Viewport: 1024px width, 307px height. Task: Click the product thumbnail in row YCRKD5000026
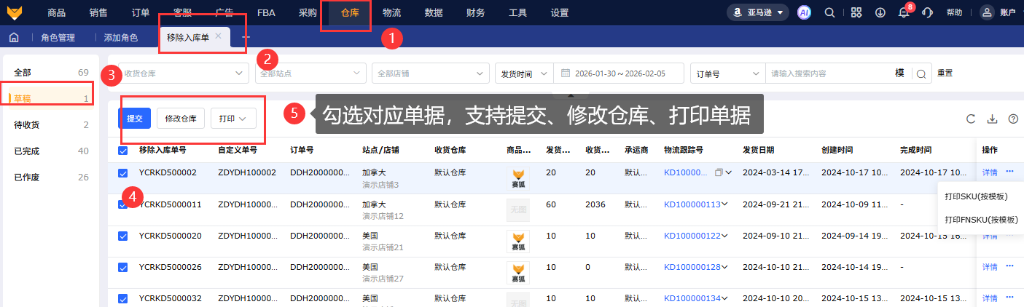517,273
